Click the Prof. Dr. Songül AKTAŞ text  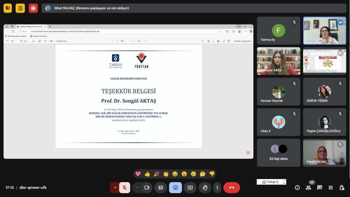(x=129, y=101)
